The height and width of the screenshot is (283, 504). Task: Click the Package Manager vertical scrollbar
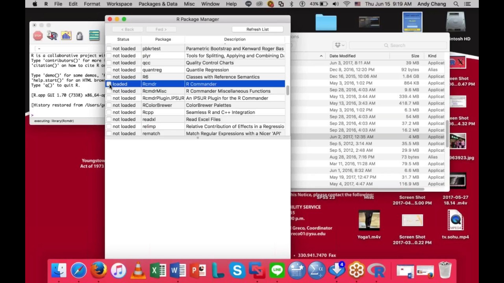[288, 90]
